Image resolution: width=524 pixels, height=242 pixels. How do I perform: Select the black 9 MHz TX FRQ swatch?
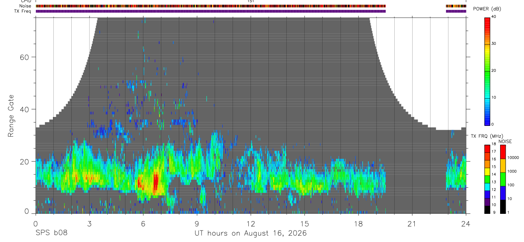(x=487, y=210)
